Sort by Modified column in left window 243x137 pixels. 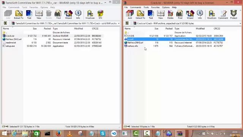[79, 29]
